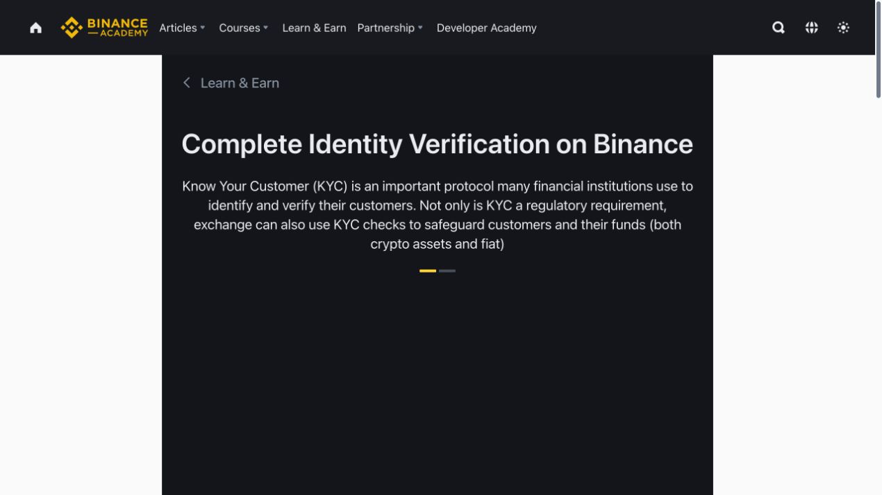Open Learn & Earn in navigation bar

314,28
